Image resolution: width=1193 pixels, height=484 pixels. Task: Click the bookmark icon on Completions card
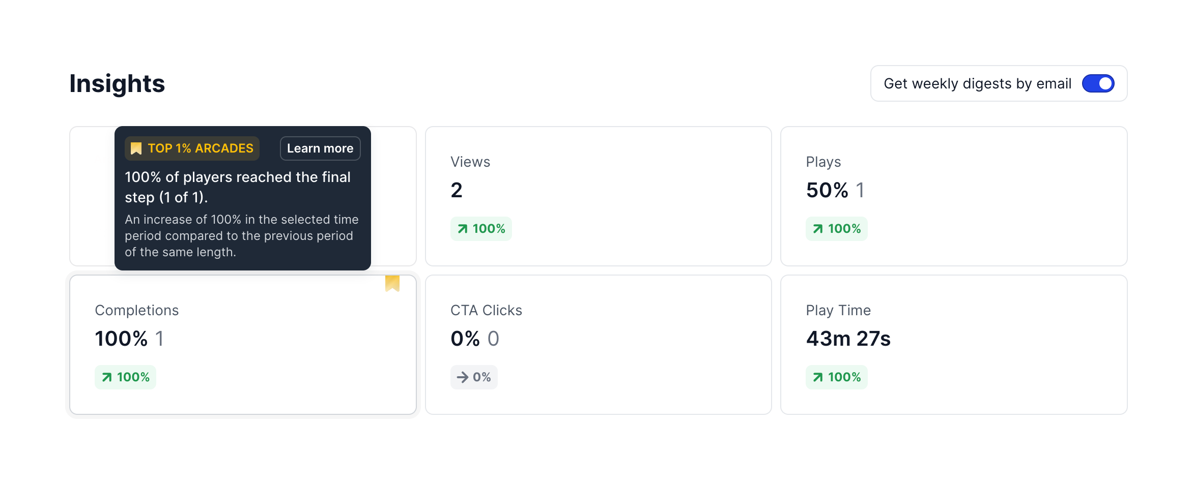coord(392,284)
